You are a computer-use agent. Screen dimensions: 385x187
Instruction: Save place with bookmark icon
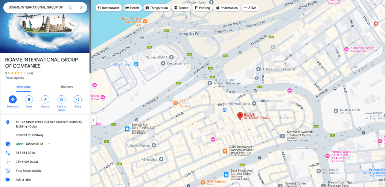(x=29, y=100)
